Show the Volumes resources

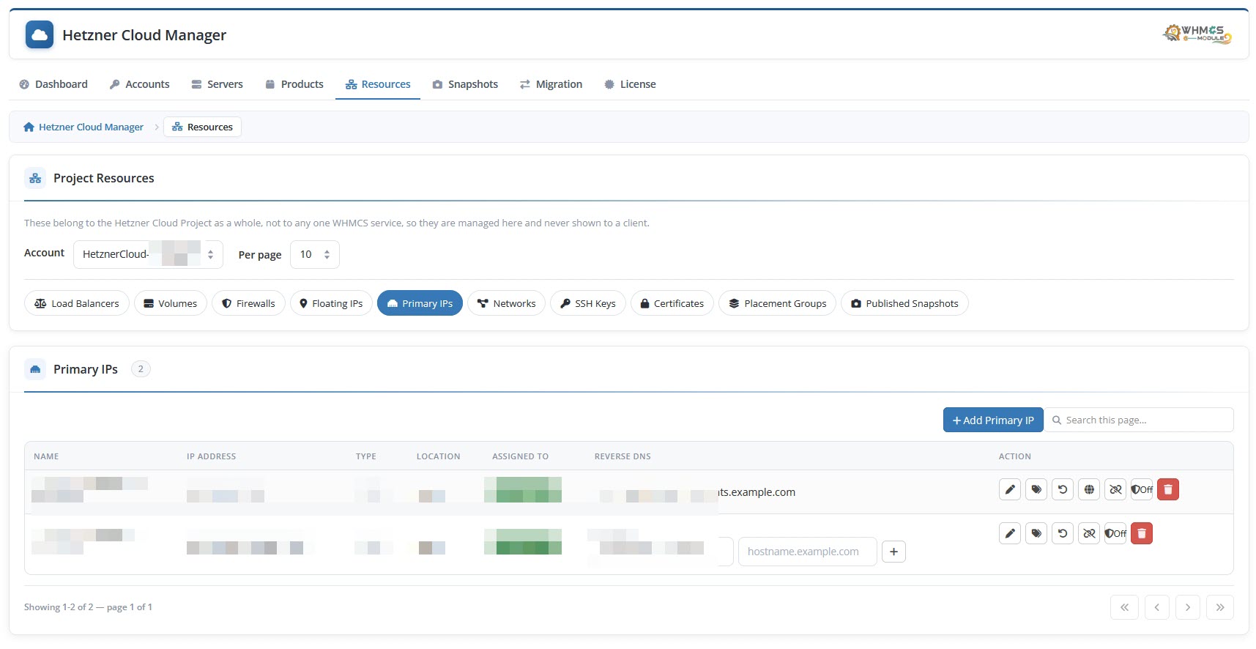(171, 303)
